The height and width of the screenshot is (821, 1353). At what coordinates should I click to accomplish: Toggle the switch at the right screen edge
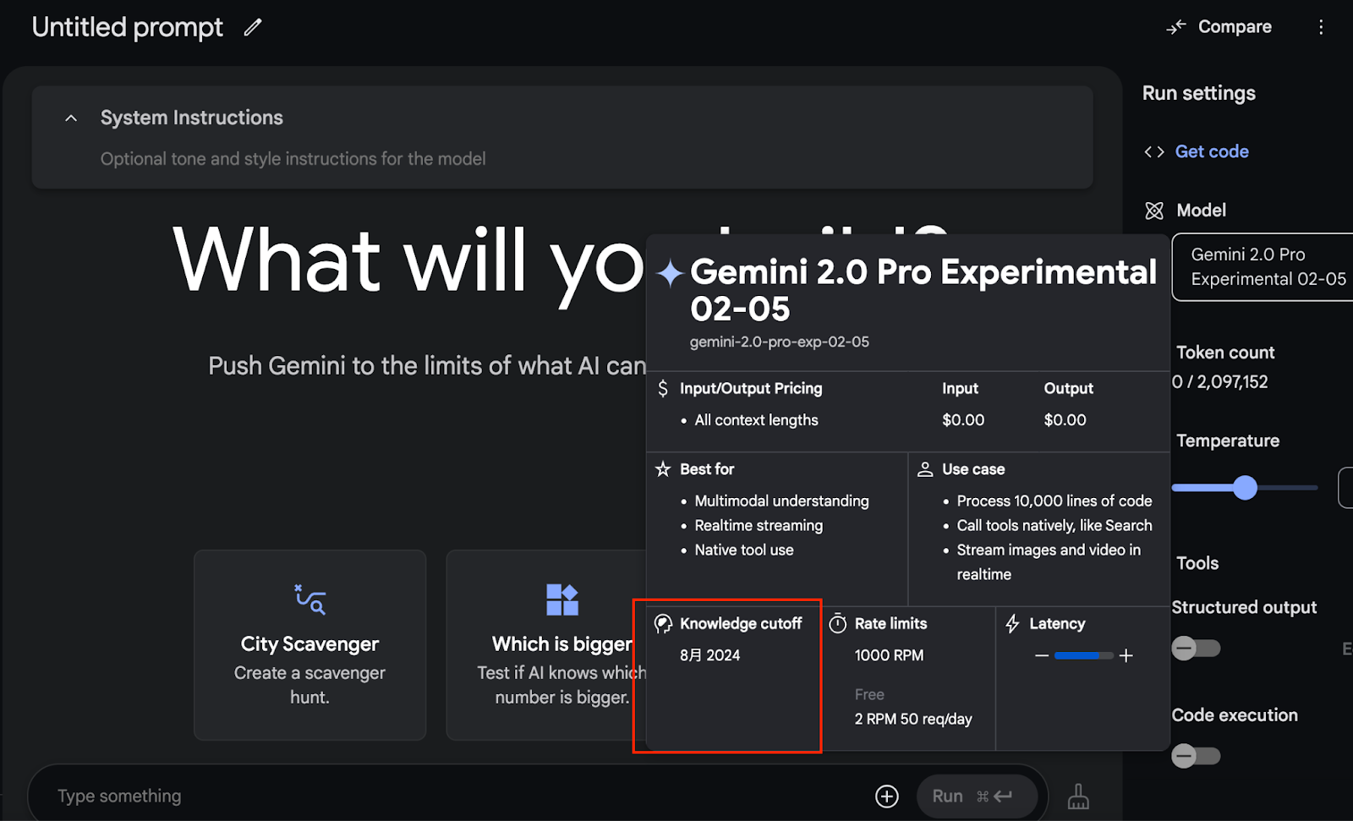point(1345,487)
